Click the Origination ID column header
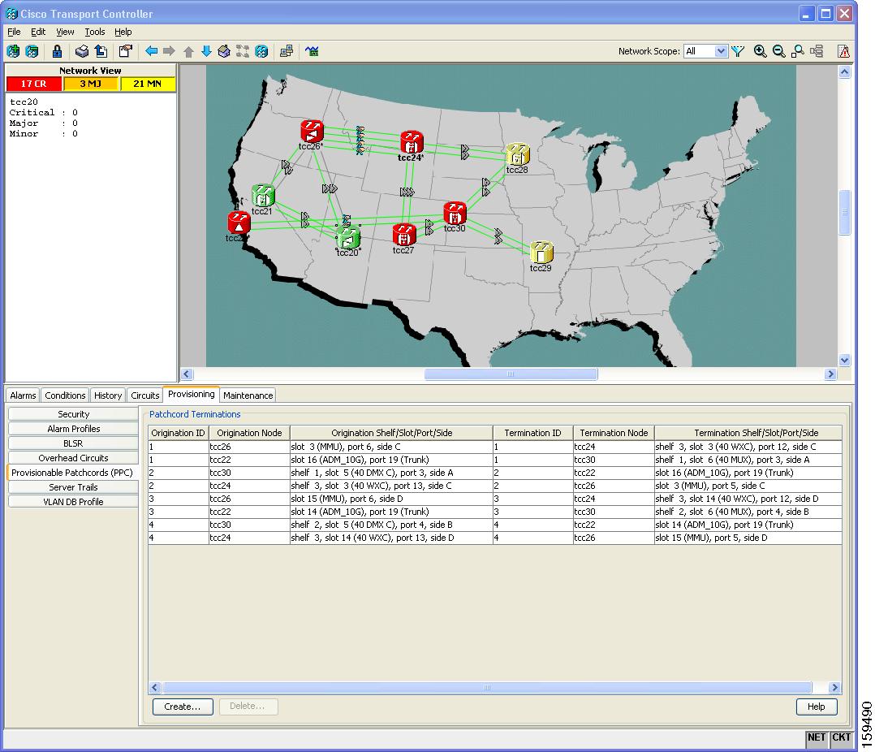 point(178,433)
